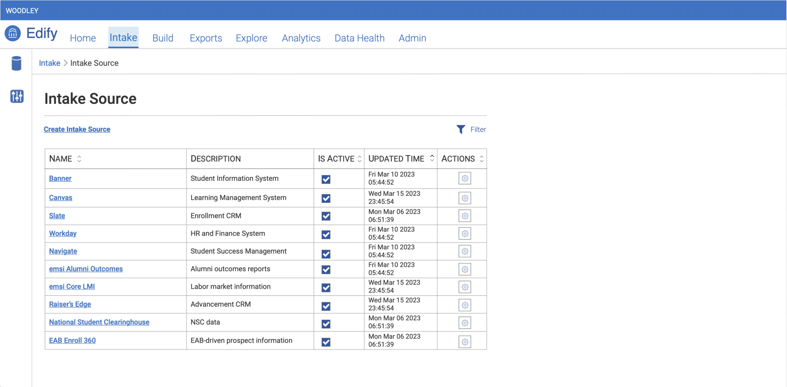
Task: Toggle Is Active for National Student Clearinghouse
Action: [326, 324]
